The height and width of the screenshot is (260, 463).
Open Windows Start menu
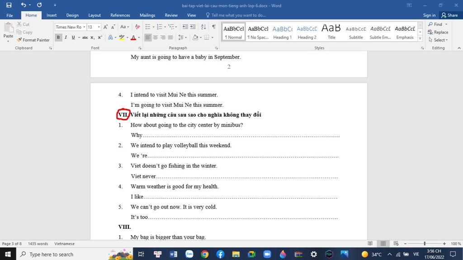[x=8, y=254]
